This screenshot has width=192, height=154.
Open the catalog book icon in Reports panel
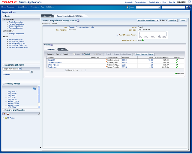[8, 114]
